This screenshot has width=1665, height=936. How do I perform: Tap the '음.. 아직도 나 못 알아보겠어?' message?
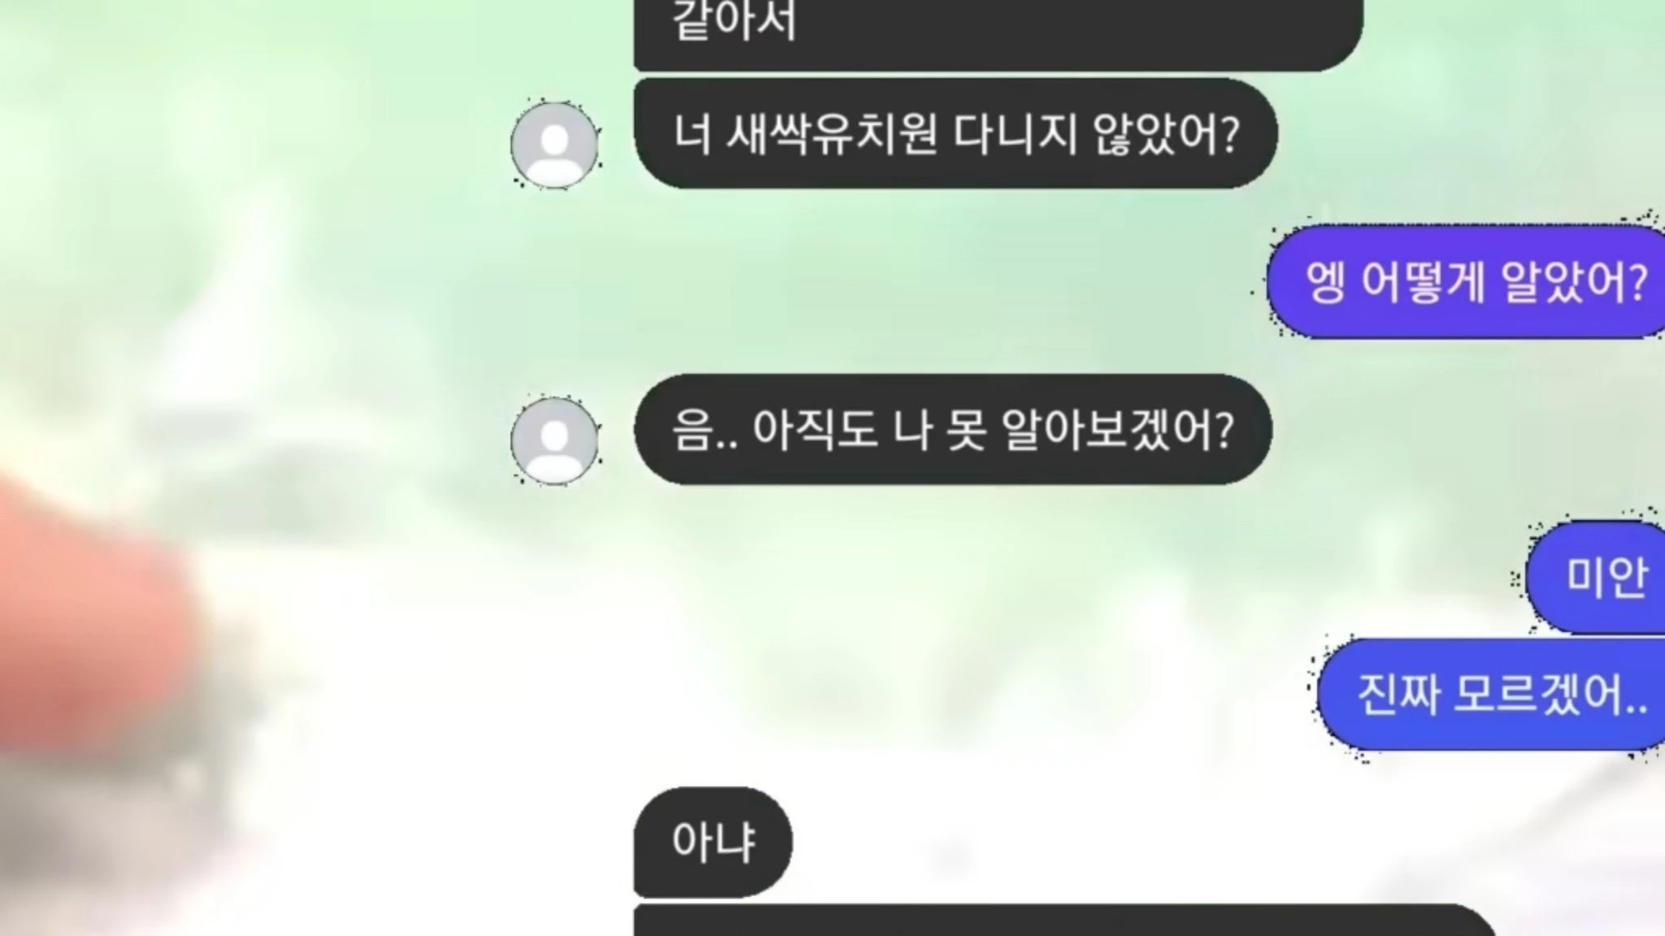tap(953, 430)
